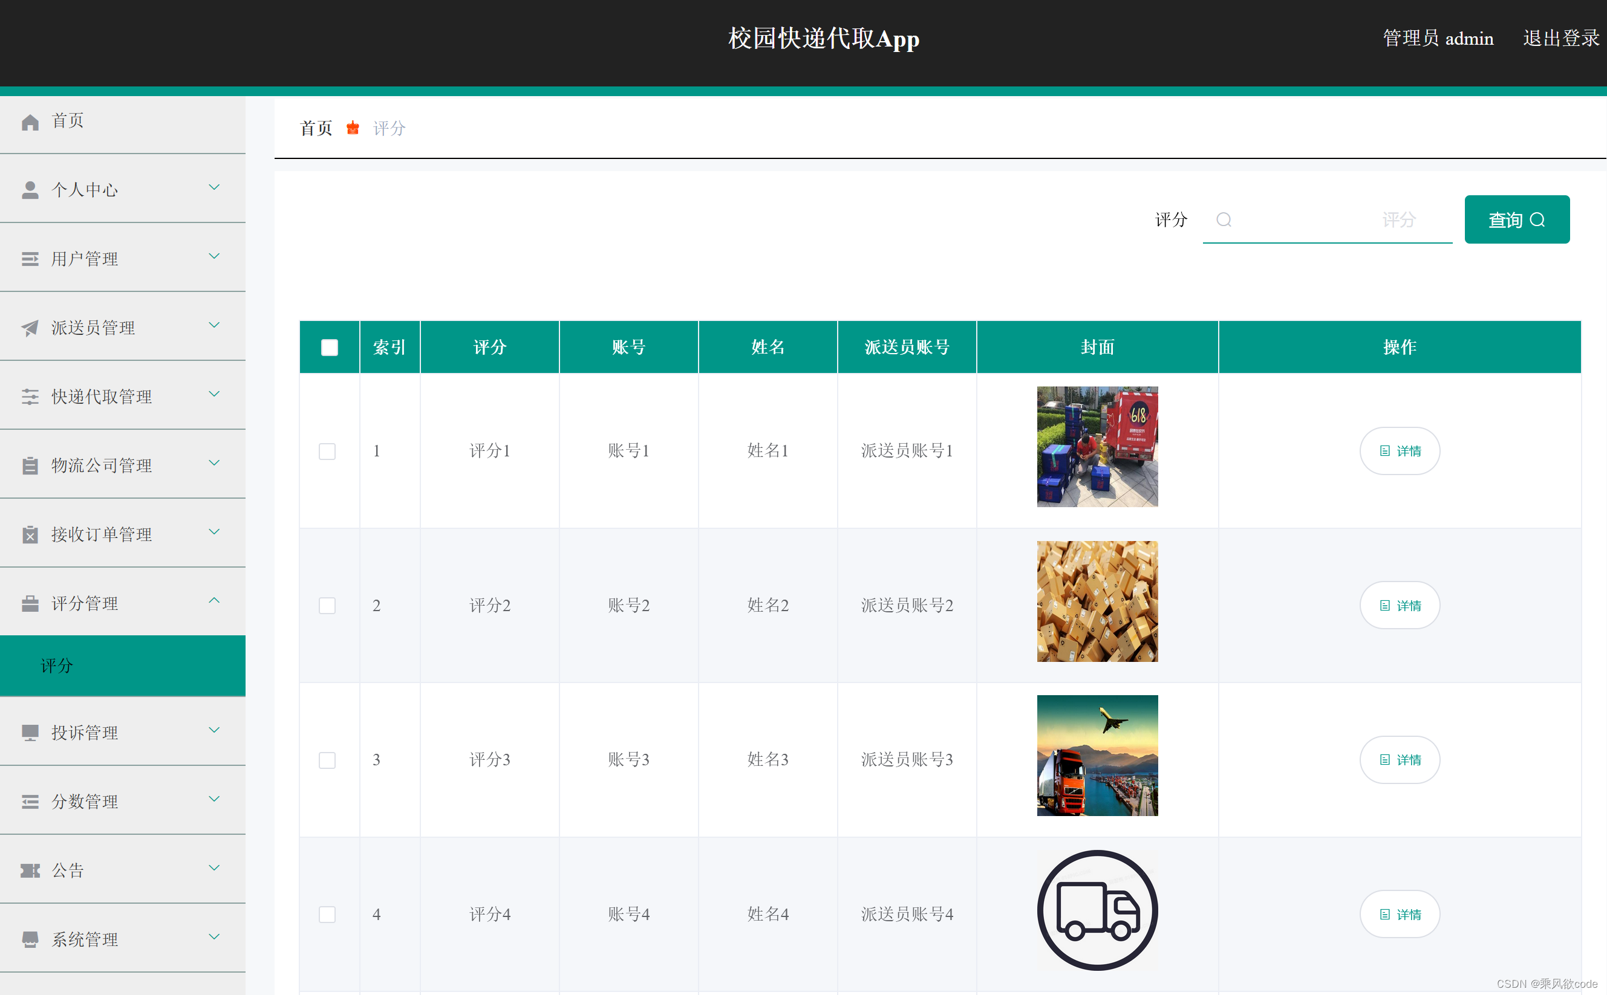1607x995 pixels.
Task: Click the paper plane icon for 派送员管理
Action: (30, 328)
